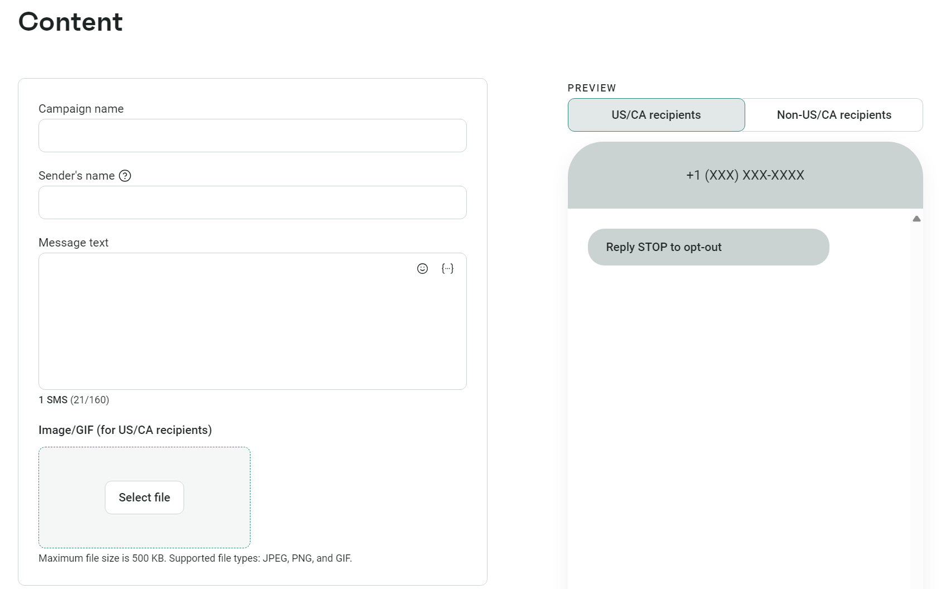This screenshot has height=589, width=941.
Task: Open the emoji picker in message text
Action: point(422,269)
